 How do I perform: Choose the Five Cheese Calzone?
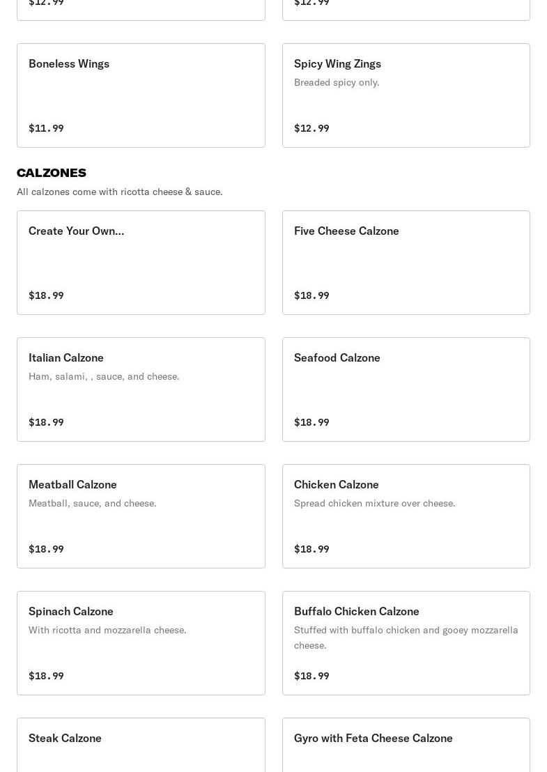[x=346, y=231]
